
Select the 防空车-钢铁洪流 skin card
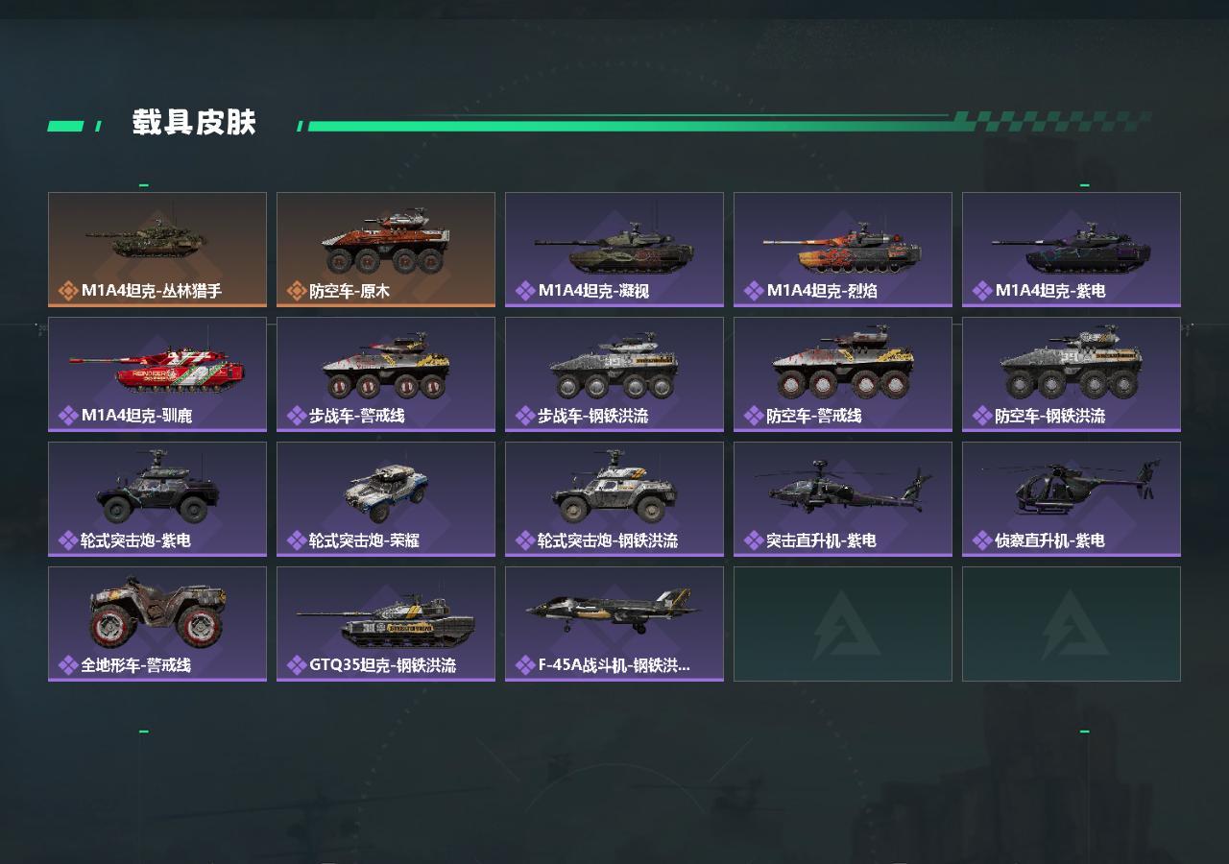(x=1072, y=374)
